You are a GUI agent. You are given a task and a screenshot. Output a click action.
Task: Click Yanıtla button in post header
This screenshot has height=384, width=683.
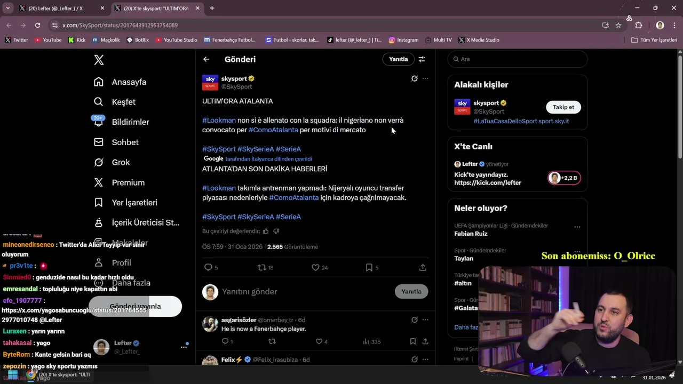(398, 59)
